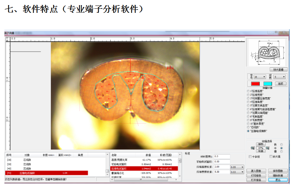Click the 保存图像 save image button
Screen dimensions: 292x186
(x=278, y=171)
